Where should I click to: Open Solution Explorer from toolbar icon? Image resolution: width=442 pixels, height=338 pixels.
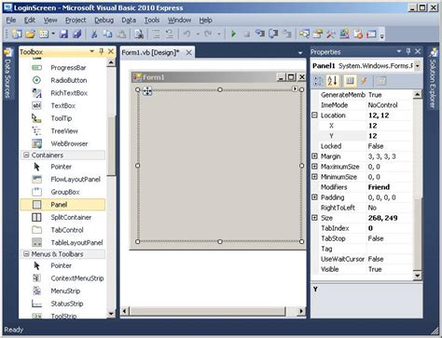point(304,34)
